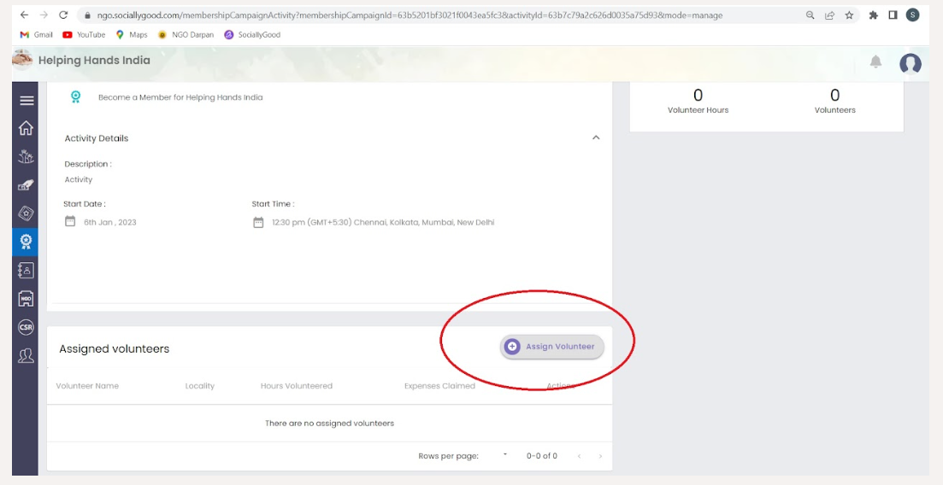The height and width of the screenshot is (485, 943).
Task: Open the people/volunteers icon in sidebar
Action: [x=26, y=355]
